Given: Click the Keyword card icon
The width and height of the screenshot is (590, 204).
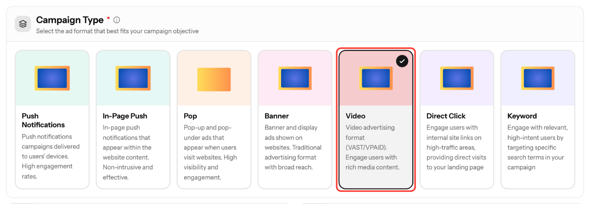Looking at the screenshot, I should coord(538,78).
